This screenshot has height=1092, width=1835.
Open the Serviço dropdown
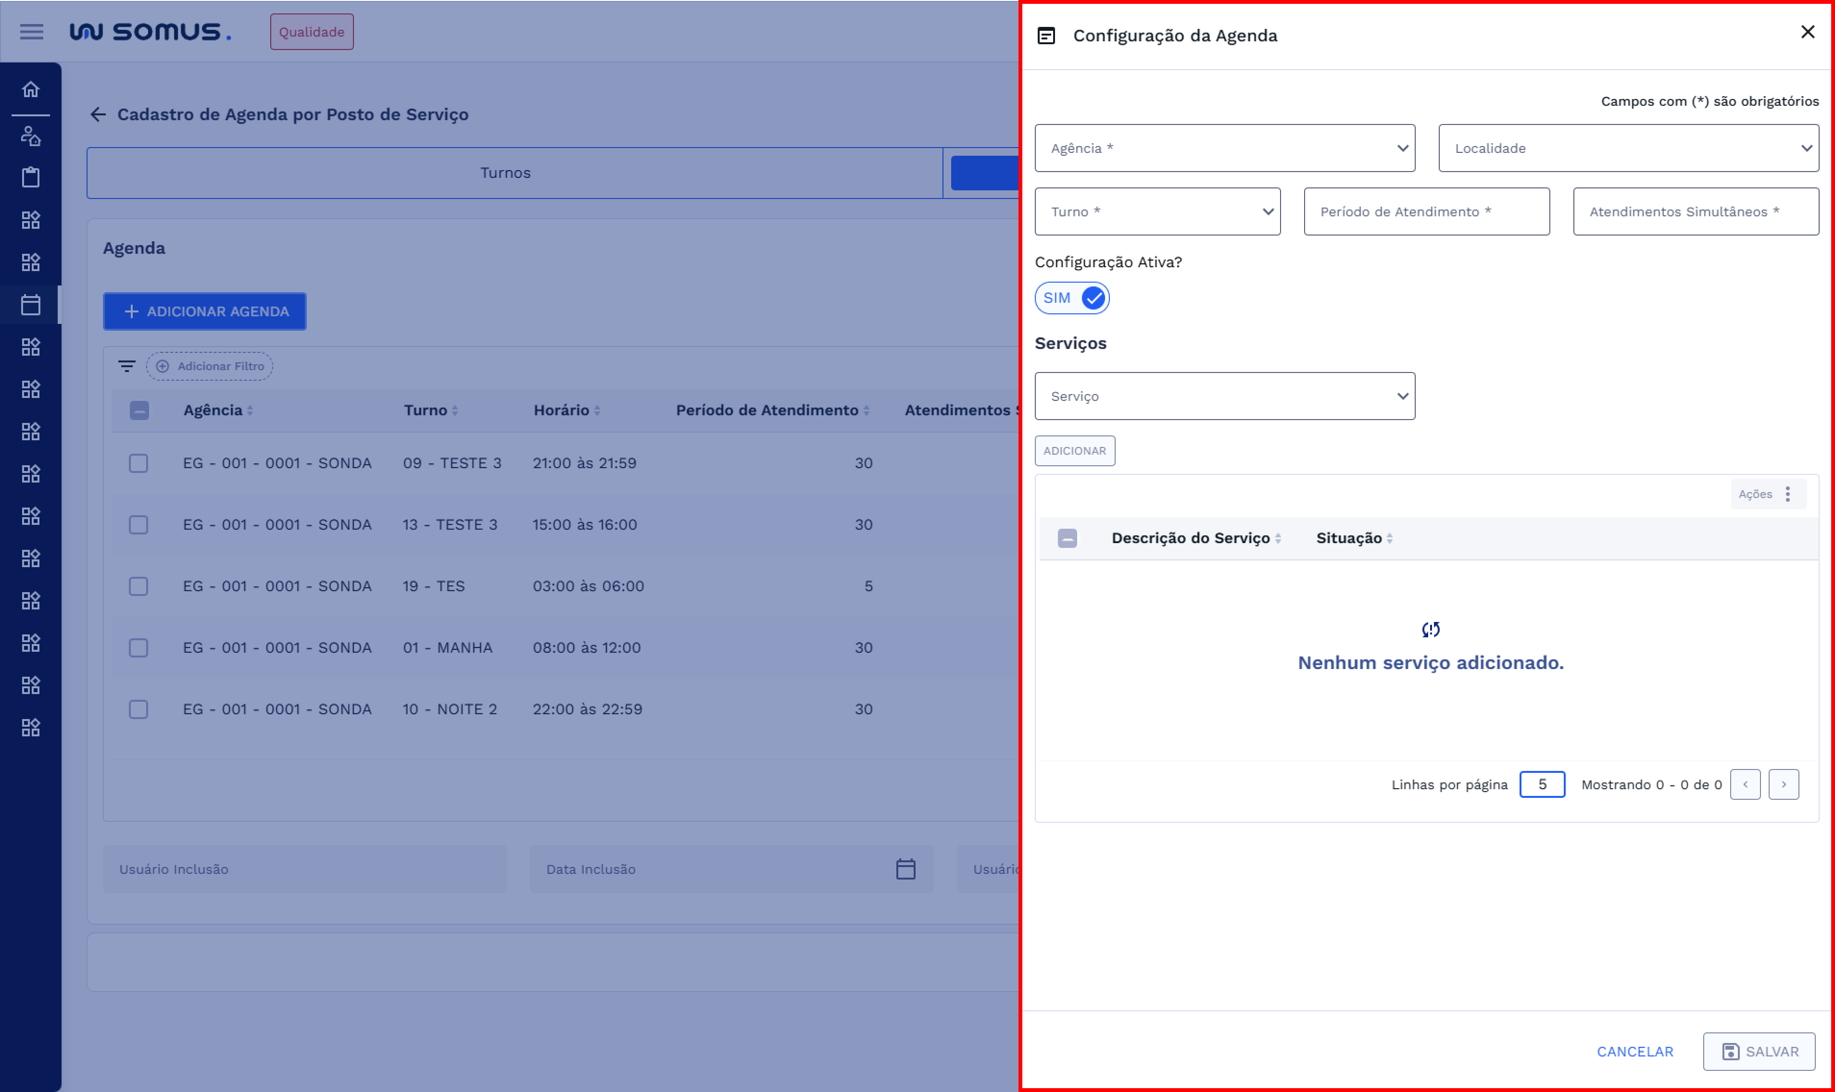tap(1224, 396)
